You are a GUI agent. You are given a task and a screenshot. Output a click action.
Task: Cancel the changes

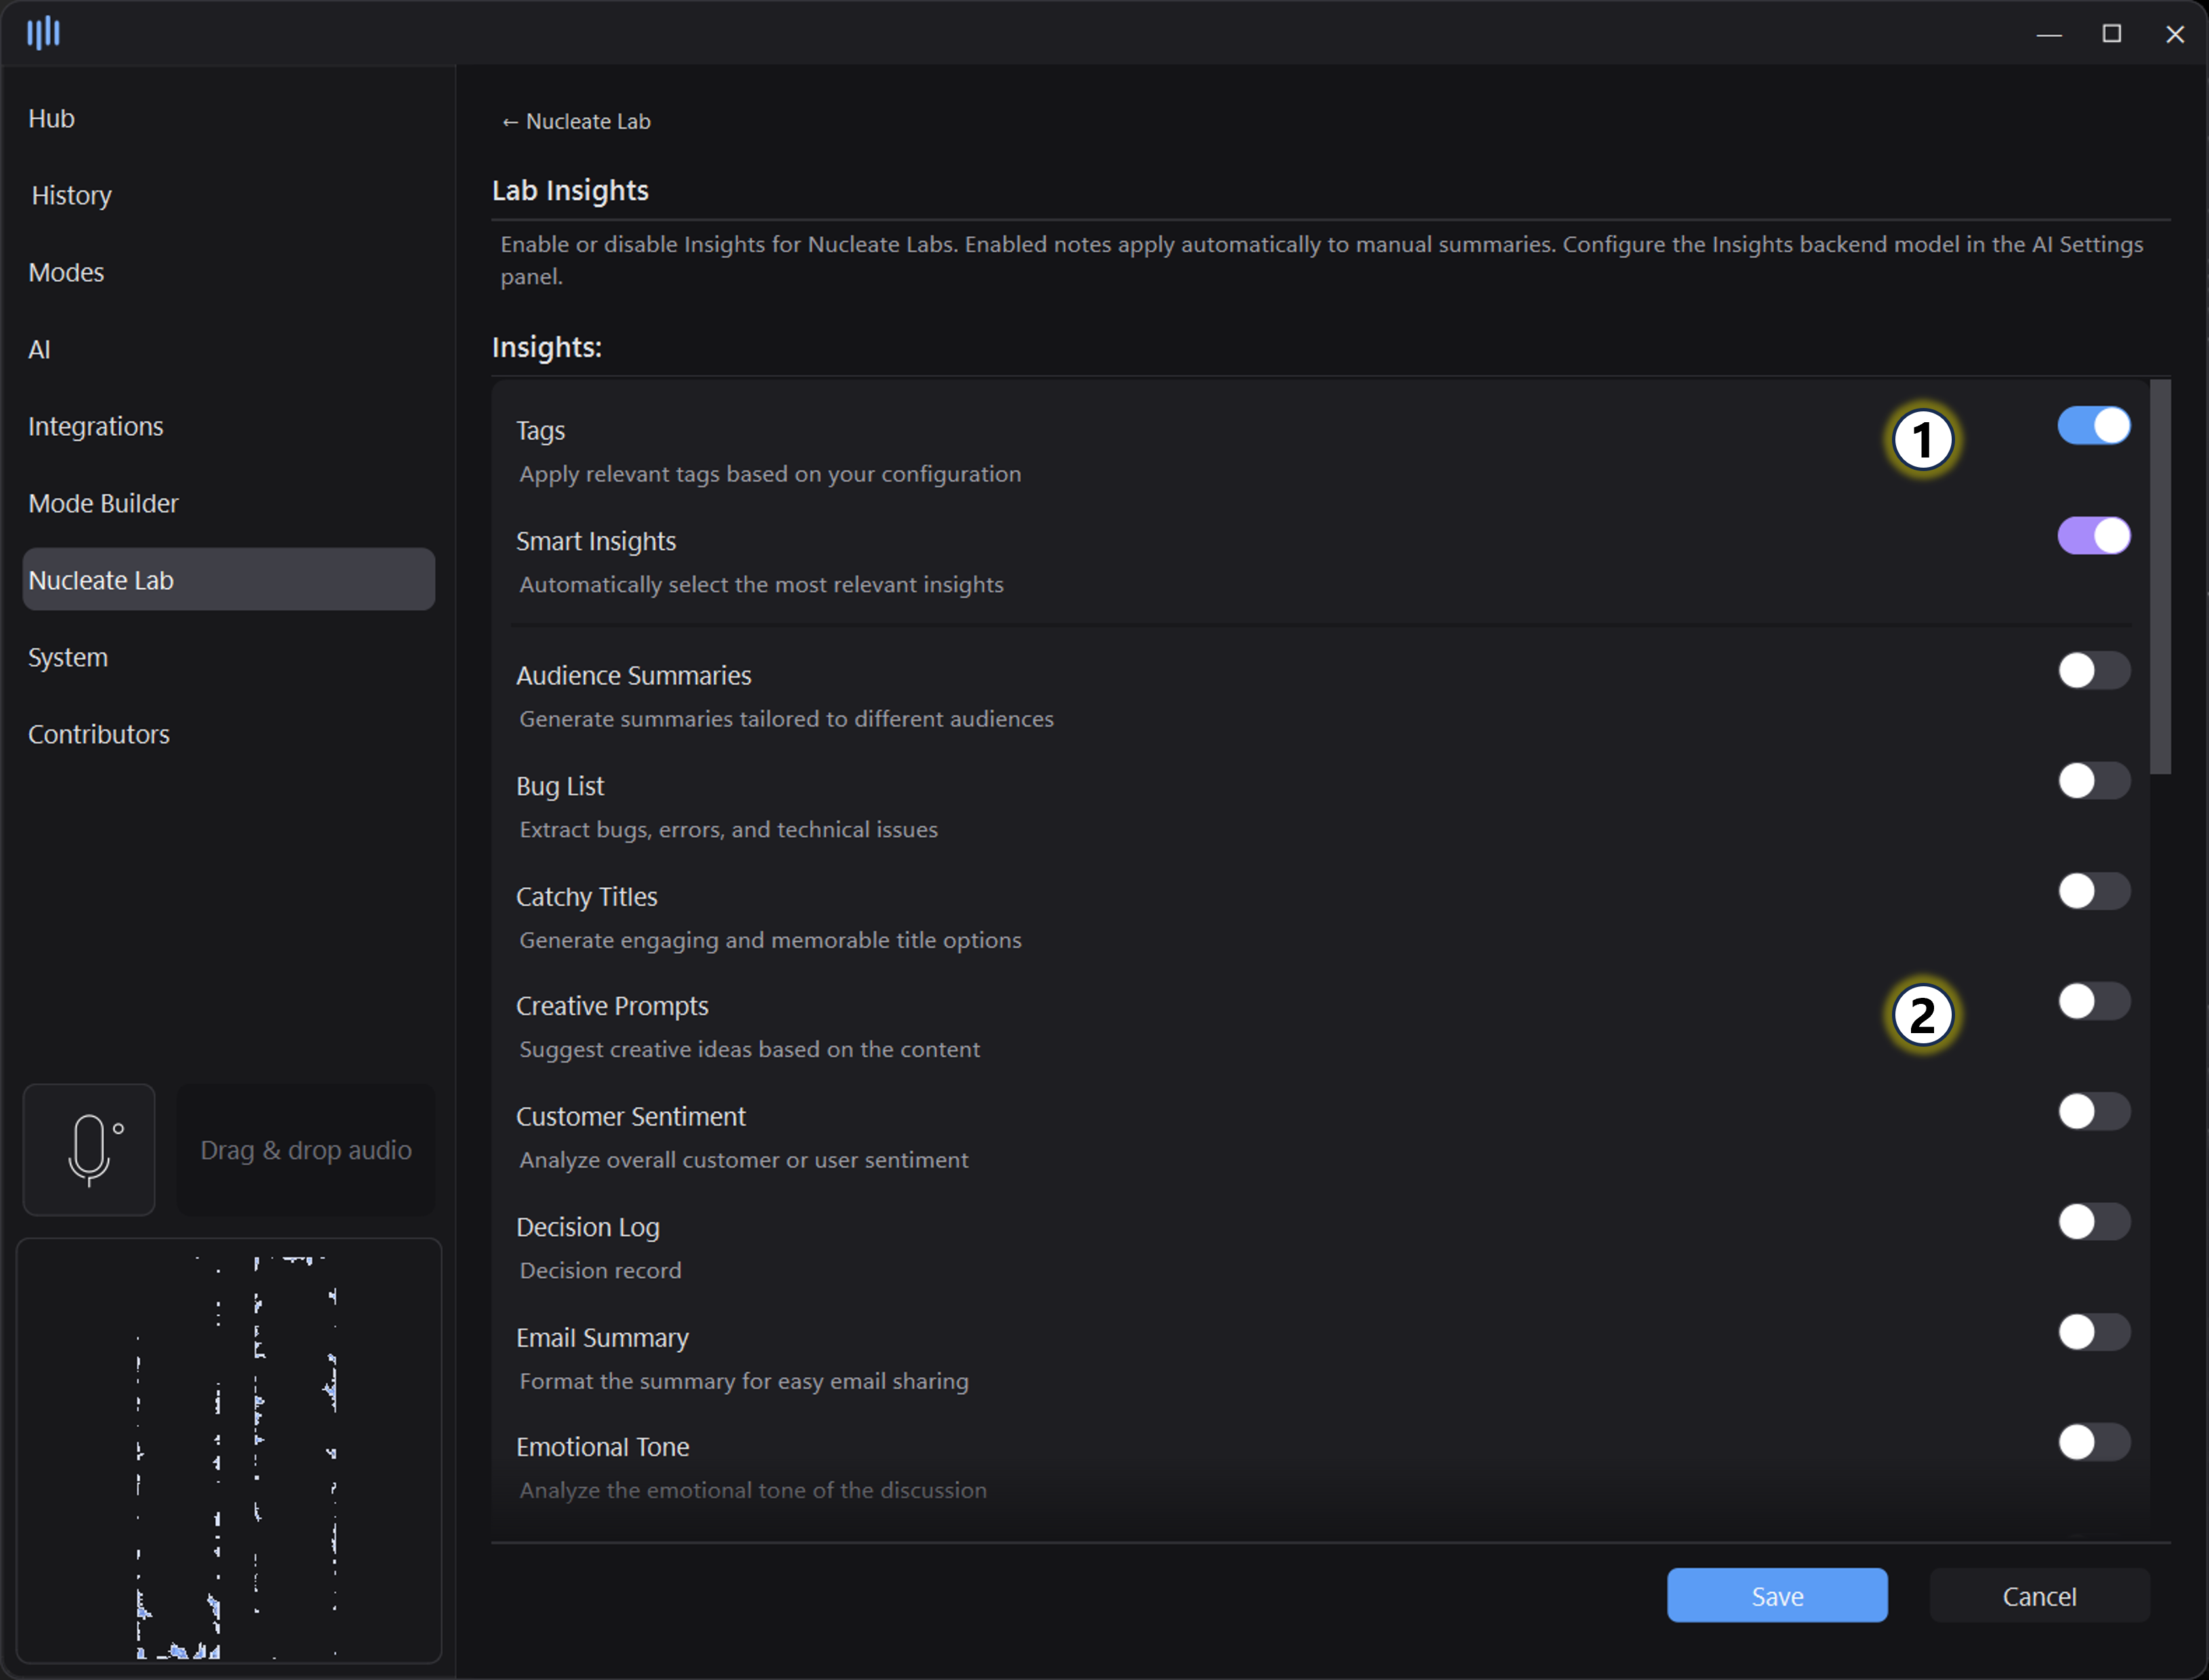point(2039,1596)
